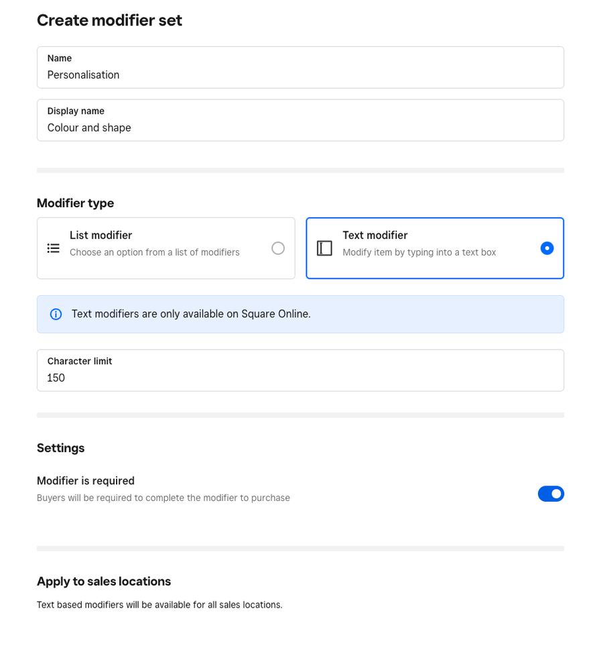Disable the Modifier is required switch
The height and width of the screenshot is (670, 613).
coord(551,494)
